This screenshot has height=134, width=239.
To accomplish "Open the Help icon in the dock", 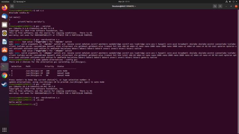I will coord(4,58).
